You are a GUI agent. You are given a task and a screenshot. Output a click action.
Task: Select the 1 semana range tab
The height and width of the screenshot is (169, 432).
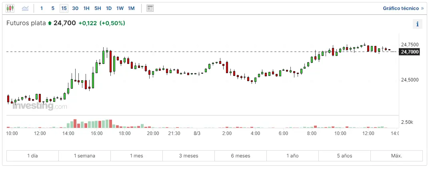(84, 156)
